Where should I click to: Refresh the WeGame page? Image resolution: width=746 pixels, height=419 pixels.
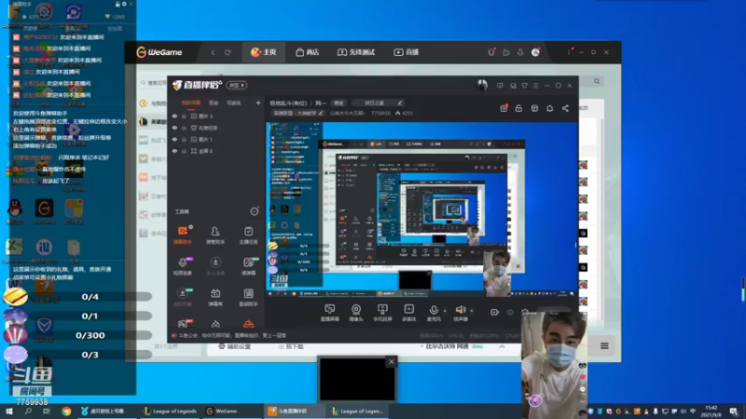pyautogui.click(x=228, y=52)
